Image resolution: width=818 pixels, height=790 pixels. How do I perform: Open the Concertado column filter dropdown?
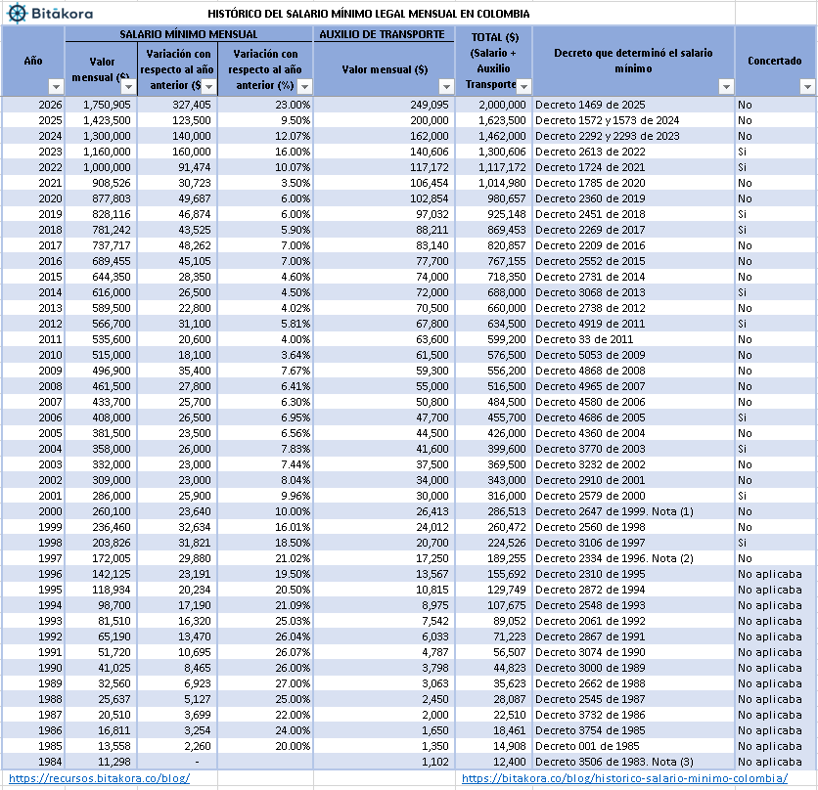click(805, 87)
